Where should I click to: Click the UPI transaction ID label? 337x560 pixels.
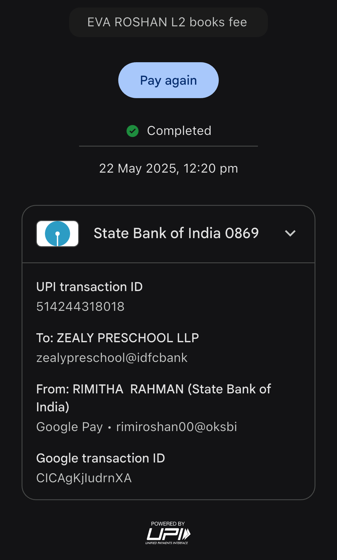[x=89, y=287]
